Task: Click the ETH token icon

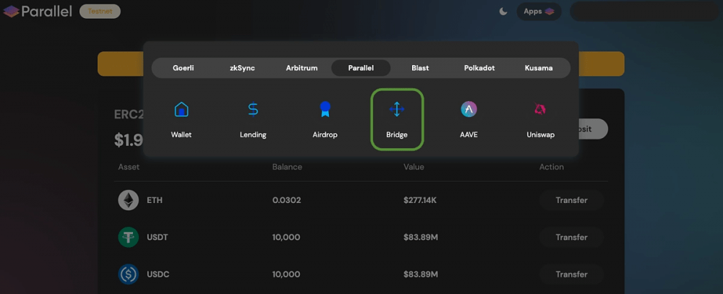Action: [128, 201]
